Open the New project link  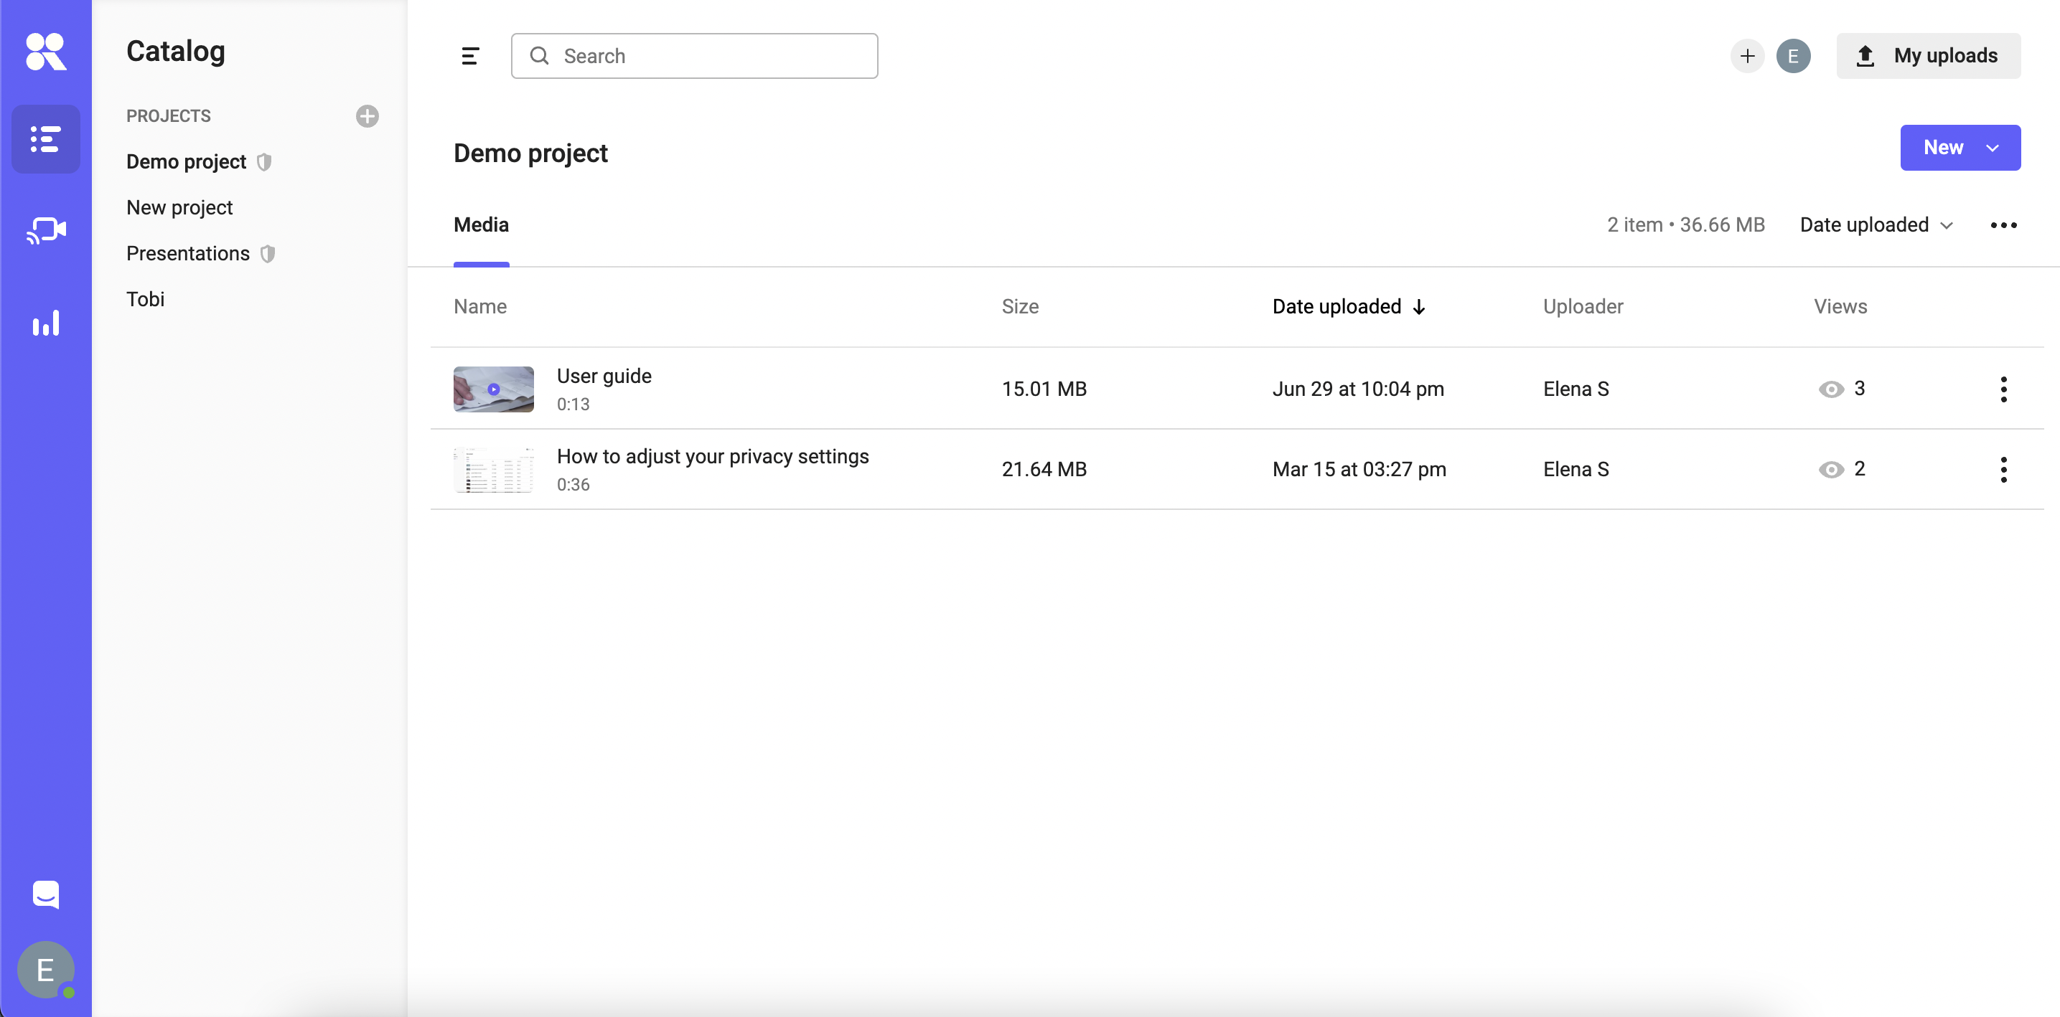[179, 208]
